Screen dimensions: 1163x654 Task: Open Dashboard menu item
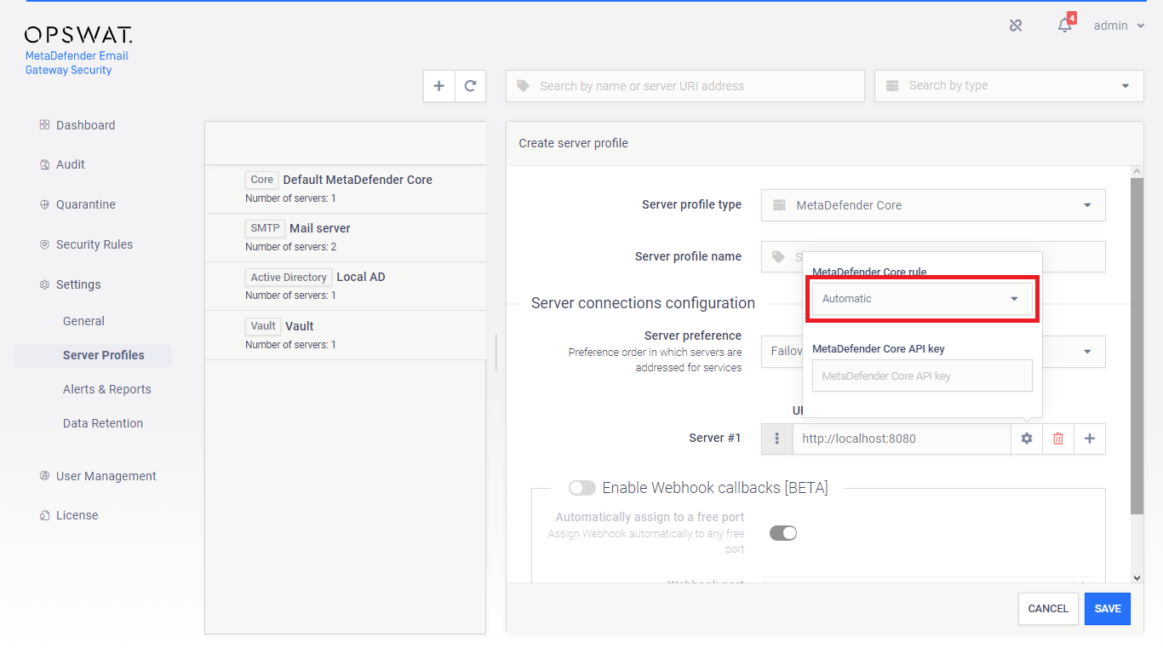pos(85,125)
